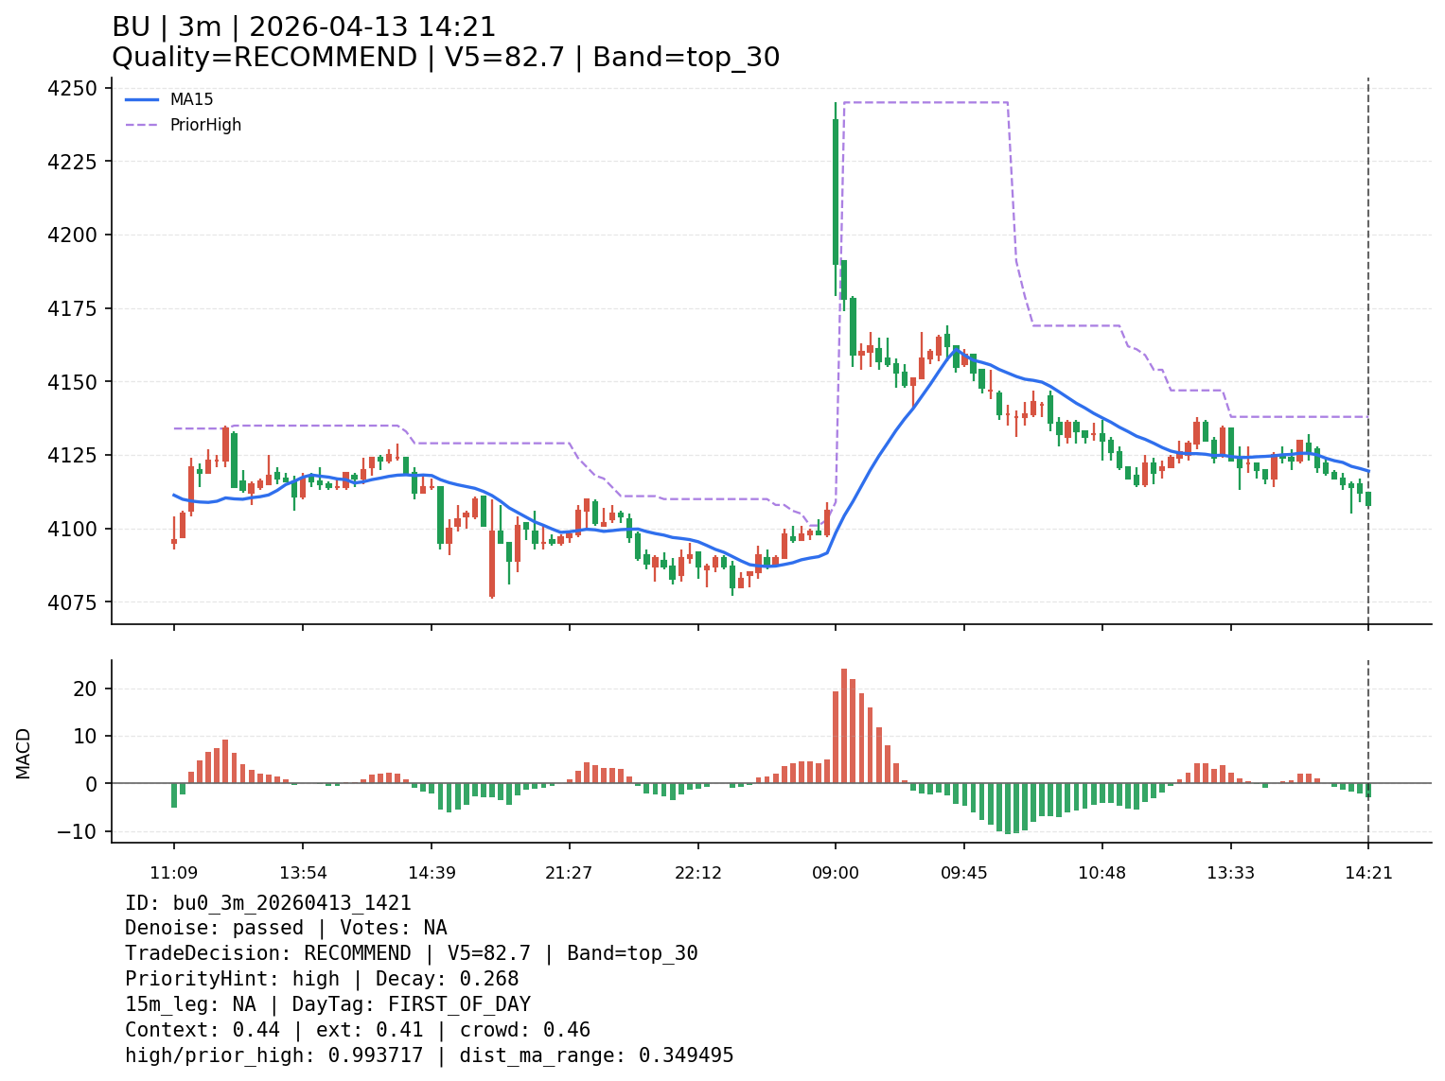
Task: Click the tallest red MACD histogram bar
Action: pos(844,725)
